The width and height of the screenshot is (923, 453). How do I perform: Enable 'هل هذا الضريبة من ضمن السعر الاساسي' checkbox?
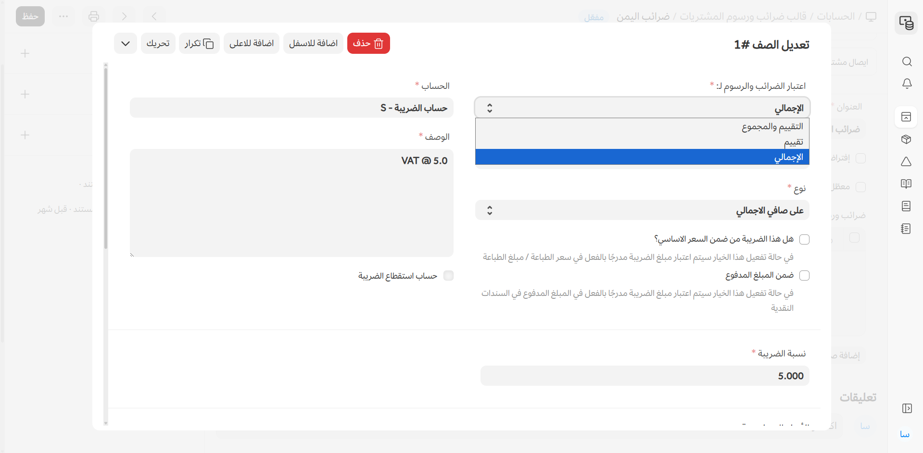coord(804,239)
